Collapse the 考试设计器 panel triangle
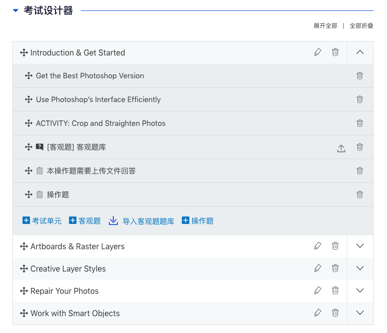Screen dimensions: 387x333 click(16, 10)
